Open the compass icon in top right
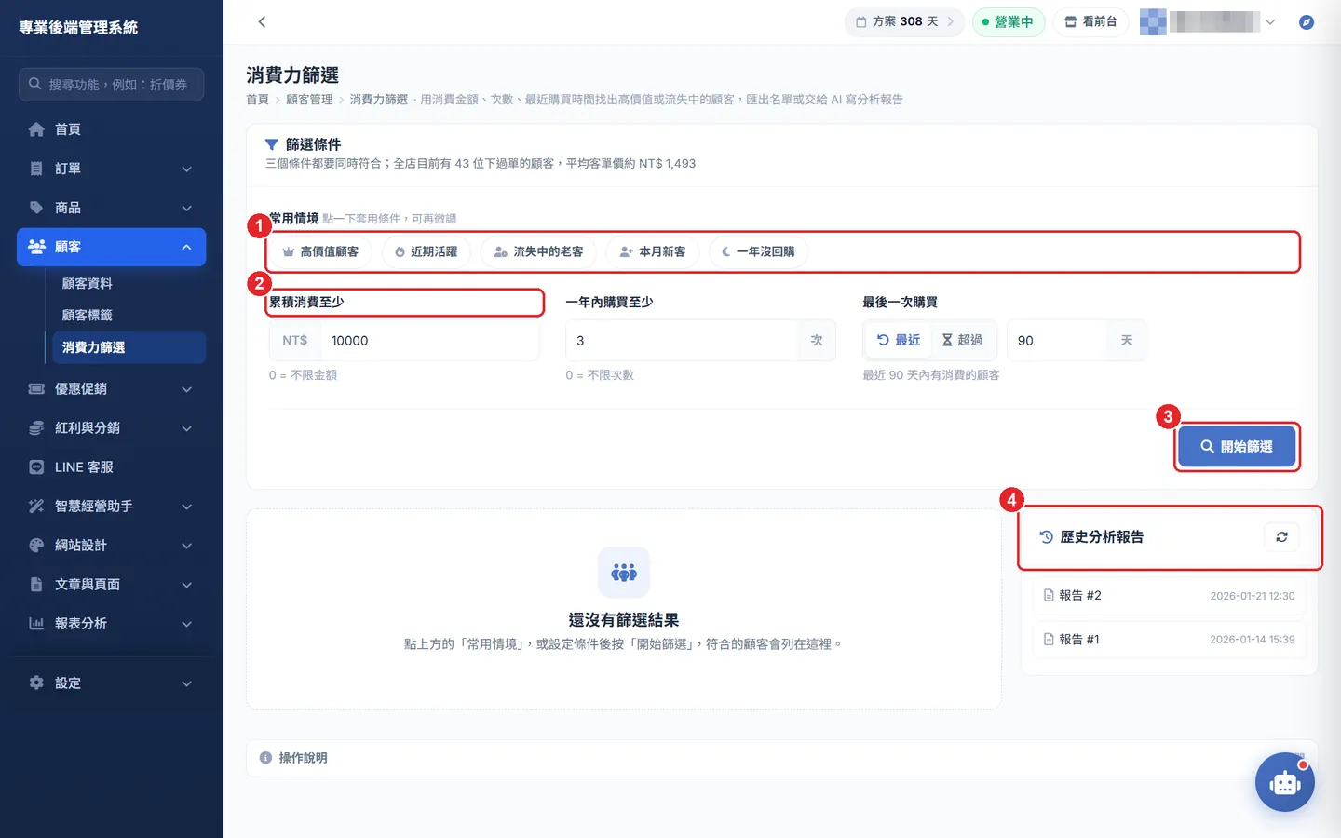This screenshot has width=1341, height=838. click(1307, 21)
